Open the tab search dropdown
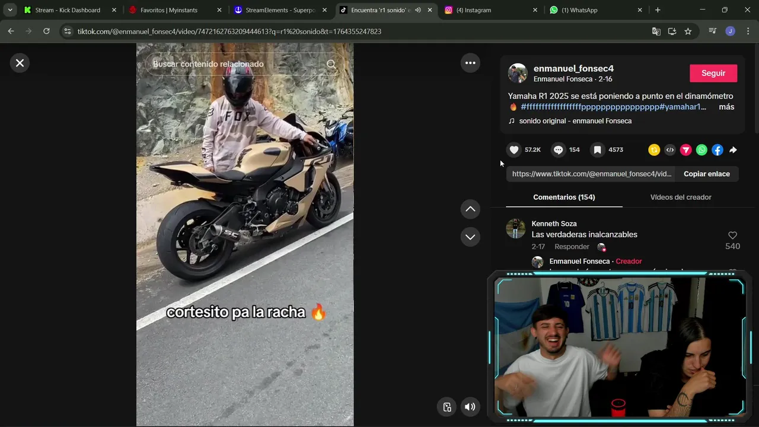Image resolution: width=759 pixels, height=427 pixels. [10, 10]
